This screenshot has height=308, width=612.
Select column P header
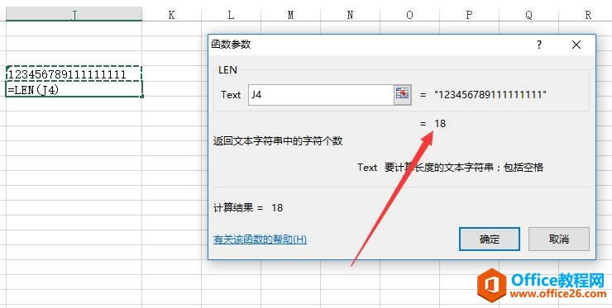tap(469, 14)
